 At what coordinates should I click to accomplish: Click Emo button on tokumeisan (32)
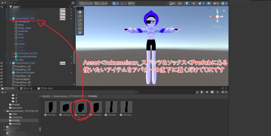click(62, 63)
